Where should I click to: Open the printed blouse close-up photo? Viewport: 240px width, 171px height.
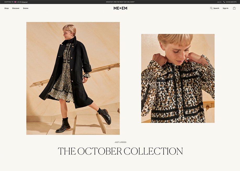[x=178, y=78]
